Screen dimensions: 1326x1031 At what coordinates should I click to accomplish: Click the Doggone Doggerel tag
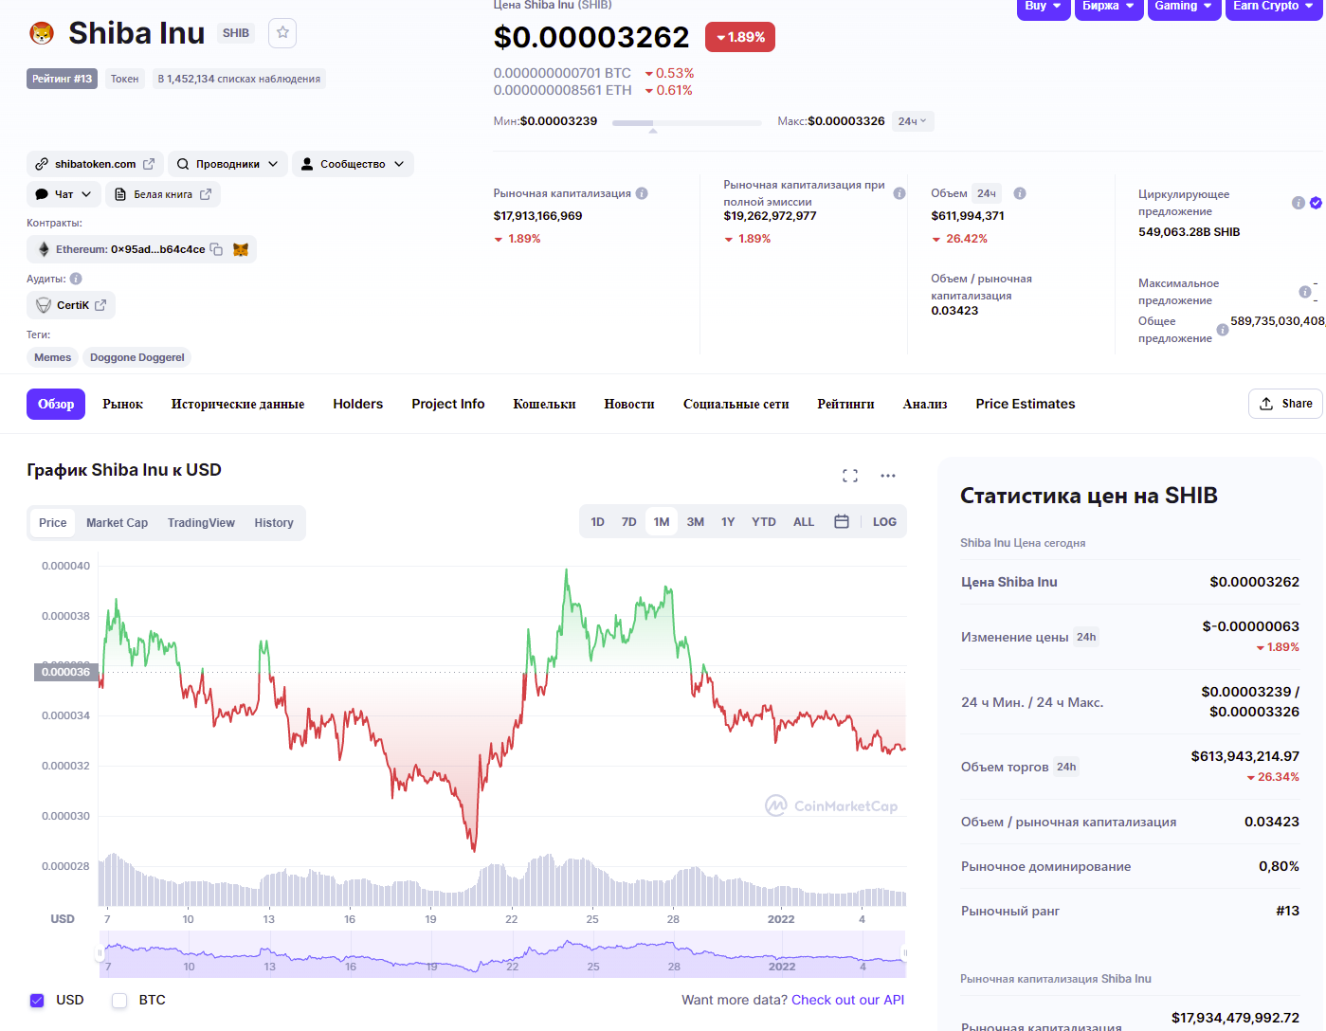[x=137, y=357]
